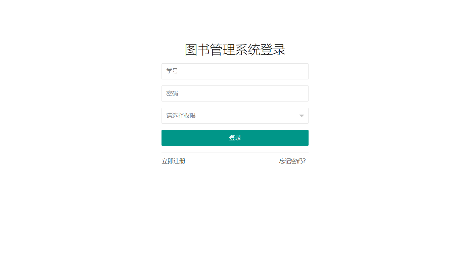Open the 忘记密码? link

coord(292,161)
